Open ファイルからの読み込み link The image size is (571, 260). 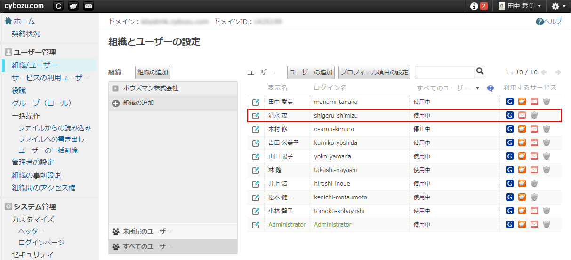55,128
